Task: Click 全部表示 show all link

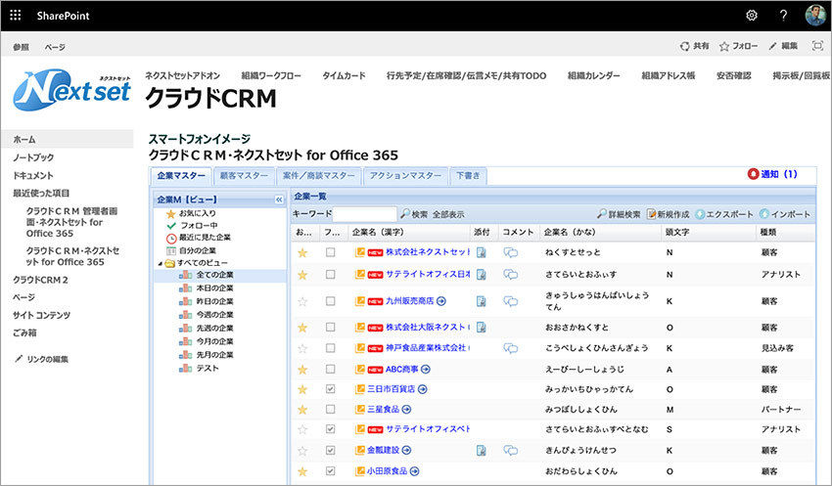Action: 448,215
